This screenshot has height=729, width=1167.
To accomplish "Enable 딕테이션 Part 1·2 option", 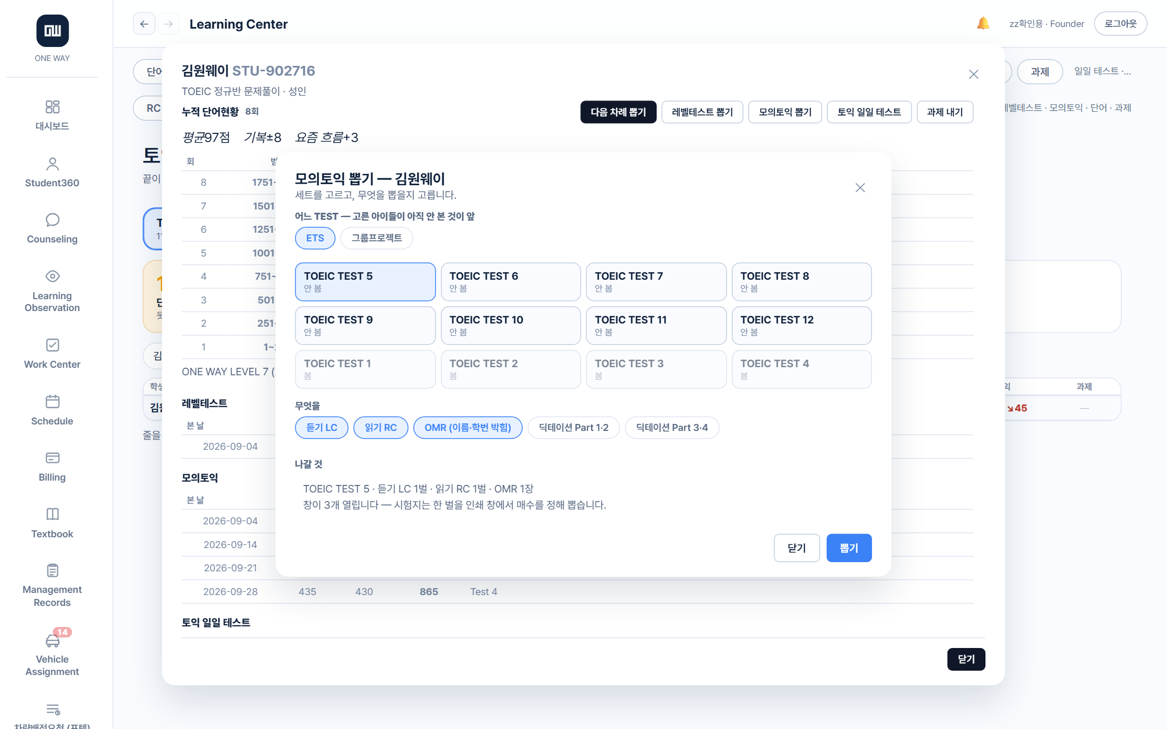I will (573, 428).
